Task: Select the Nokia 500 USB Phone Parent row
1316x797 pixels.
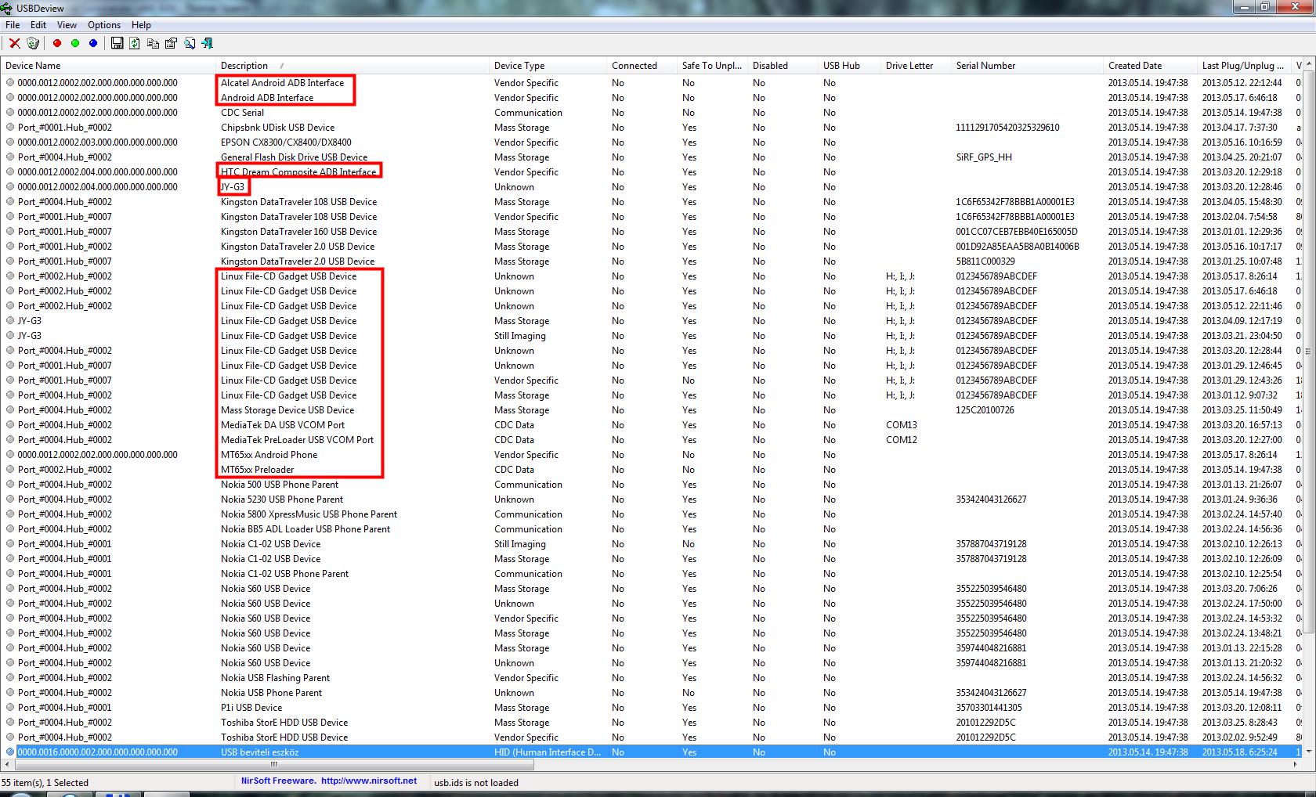Action: click(x=652, y=485)
